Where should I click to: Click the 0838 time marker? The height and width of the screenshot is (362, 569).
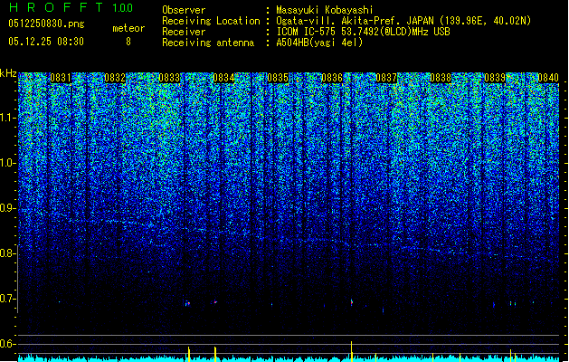click(441, 78)
